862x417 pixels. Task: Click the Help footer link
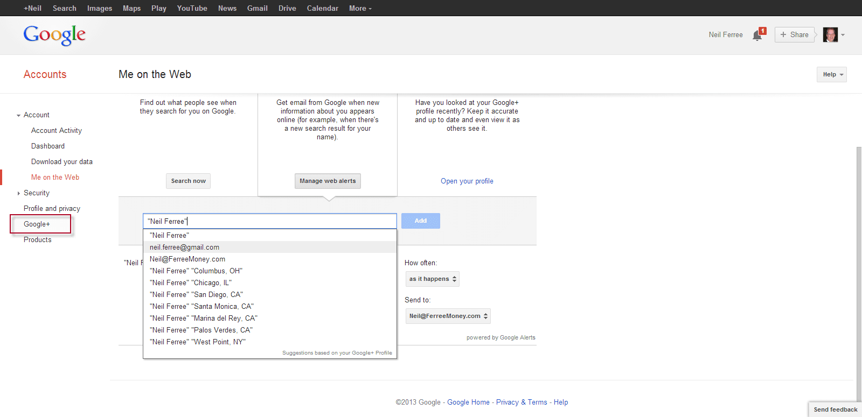pos(561,402)
